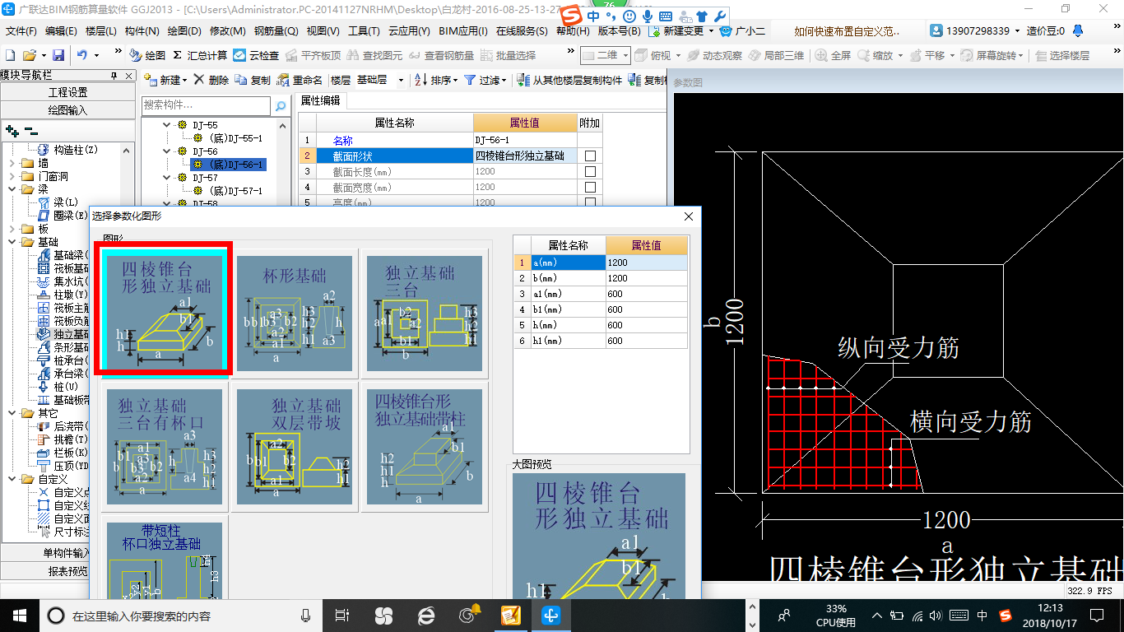Select 后浇带 item under 其它
This screenshot has height=632, width=1124.
click(x=64, y=426)
